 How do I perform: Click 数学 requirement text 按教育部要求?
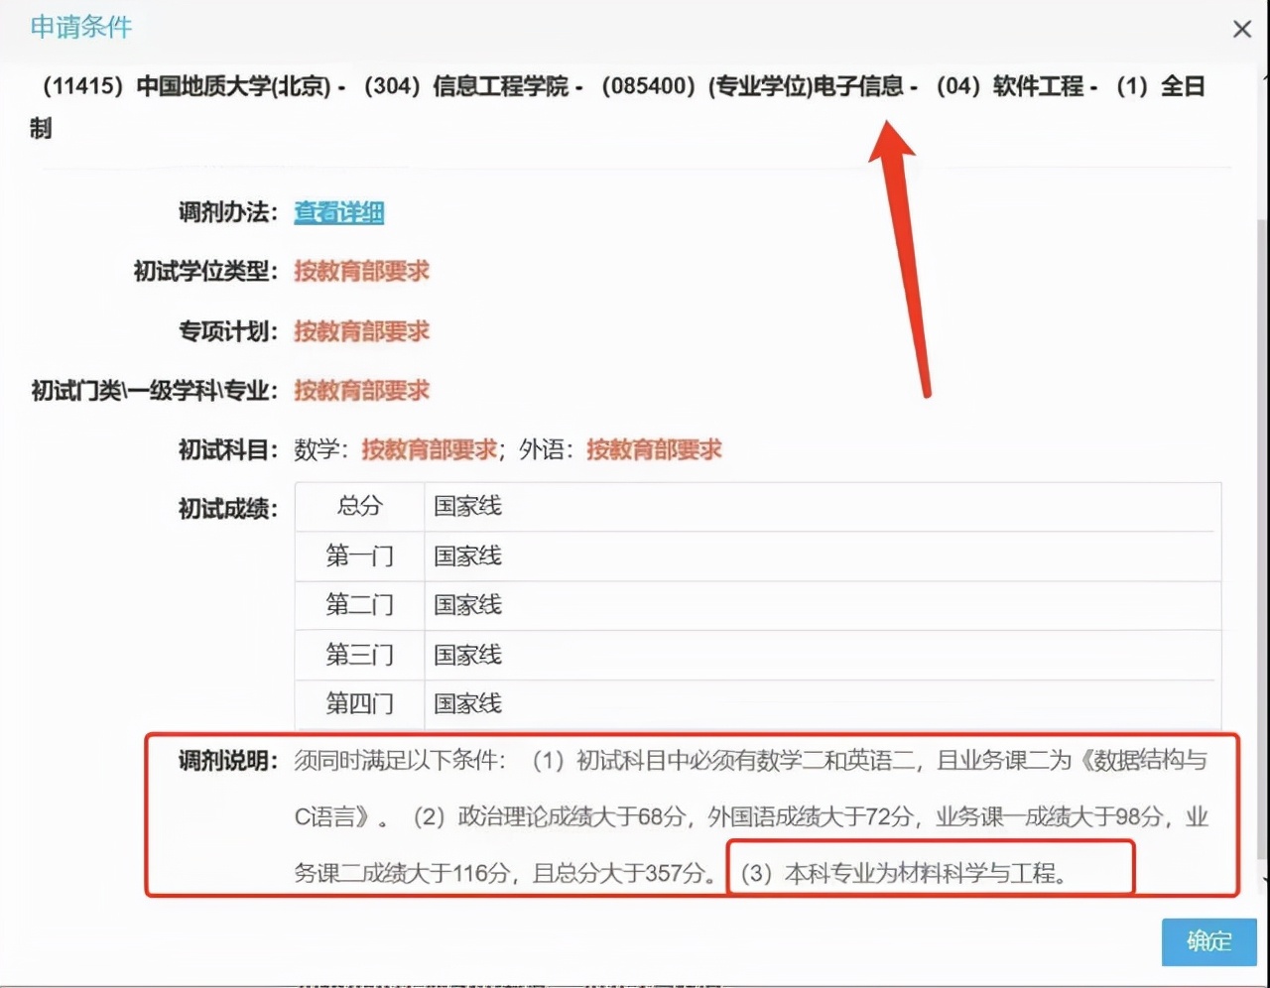(430, 449)
